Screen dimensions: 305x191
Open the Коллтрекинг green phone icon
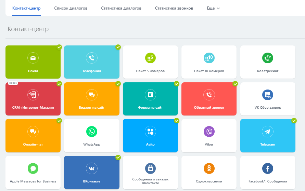(x=268, y=58)
